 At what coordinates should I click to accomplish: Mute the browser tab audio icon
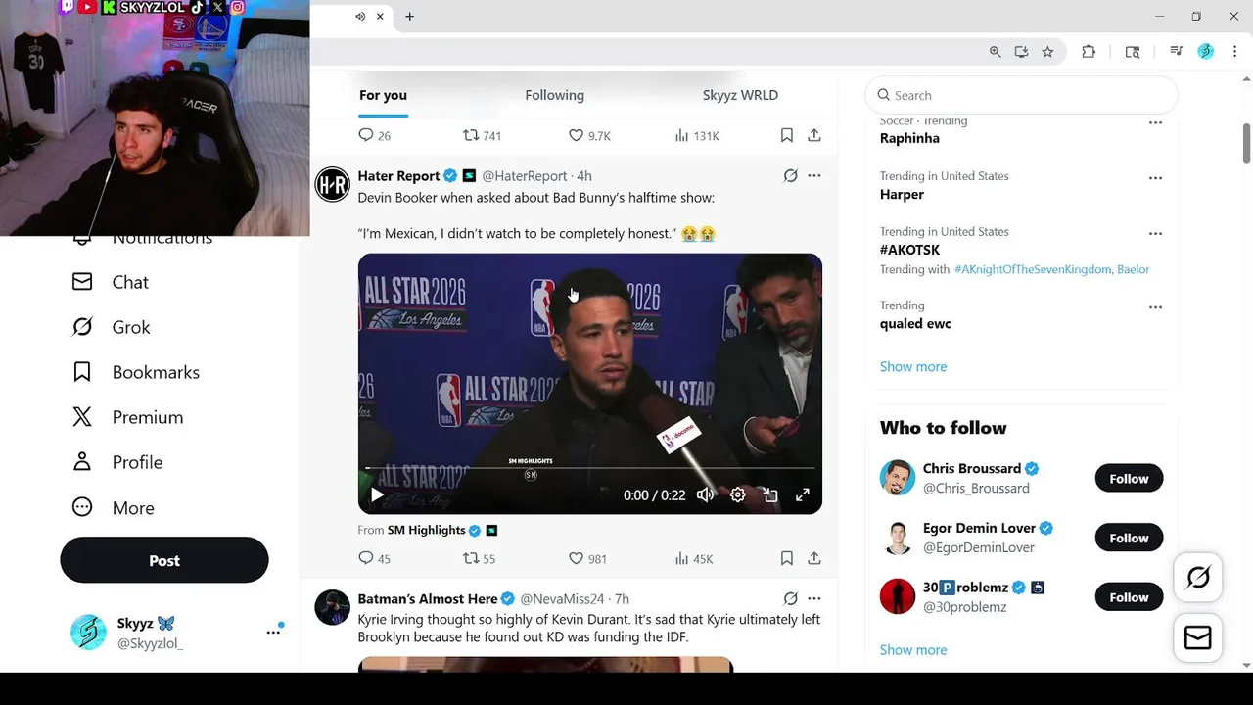(x=360, y=17)
